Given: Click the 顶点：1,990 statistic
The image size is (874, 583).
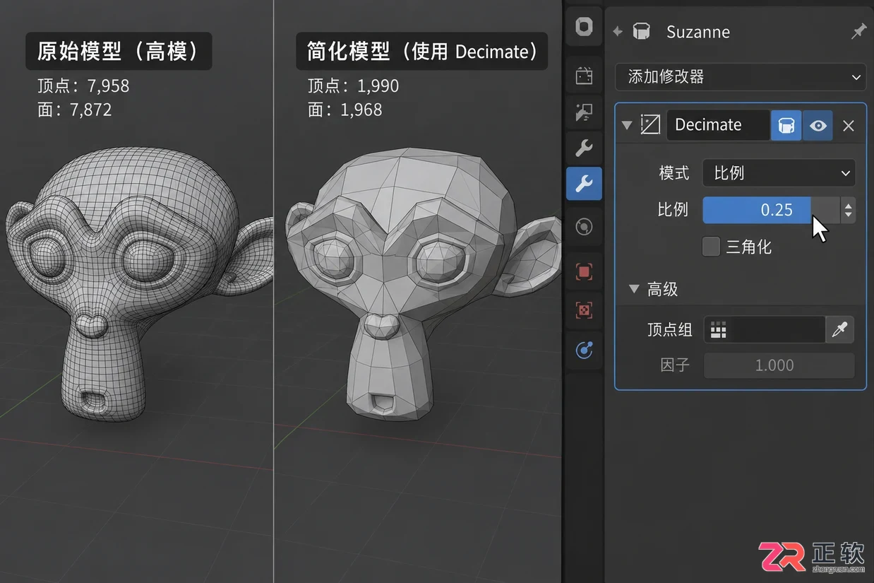Looking at the screenshot, I should tap(353, 86).
